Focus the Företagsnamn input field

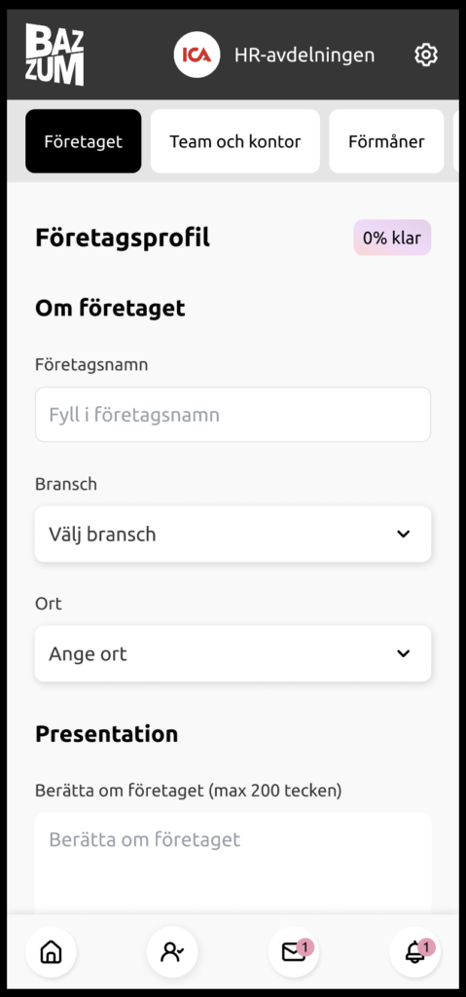click(233, 415)
